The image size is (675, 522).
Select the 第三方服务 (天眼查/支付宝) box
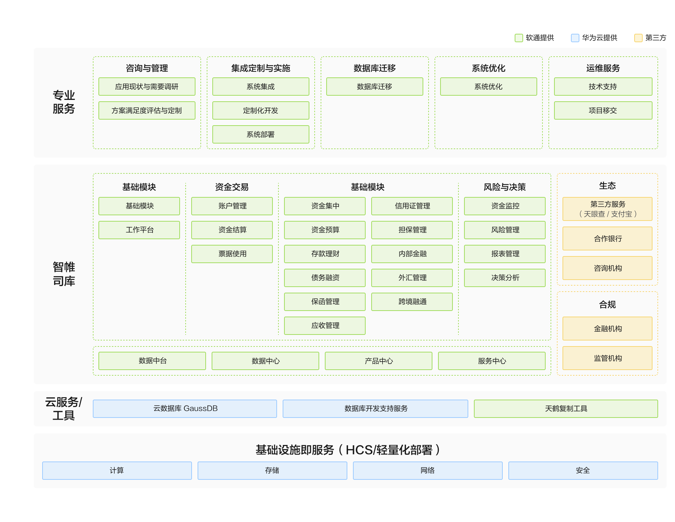click(x=607, y=209)
